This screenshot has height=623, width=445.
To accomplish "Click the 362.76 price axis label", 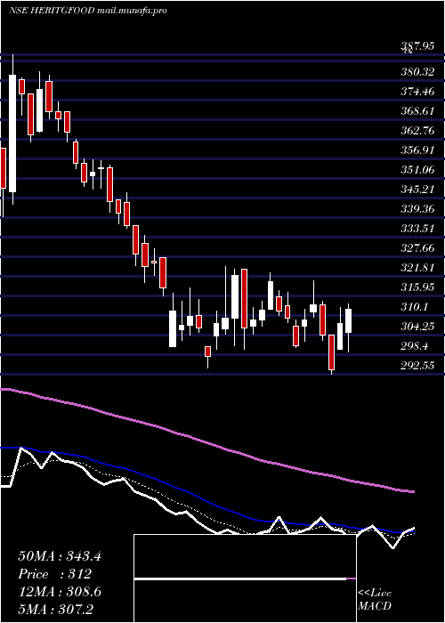I will tap(417, 130).
